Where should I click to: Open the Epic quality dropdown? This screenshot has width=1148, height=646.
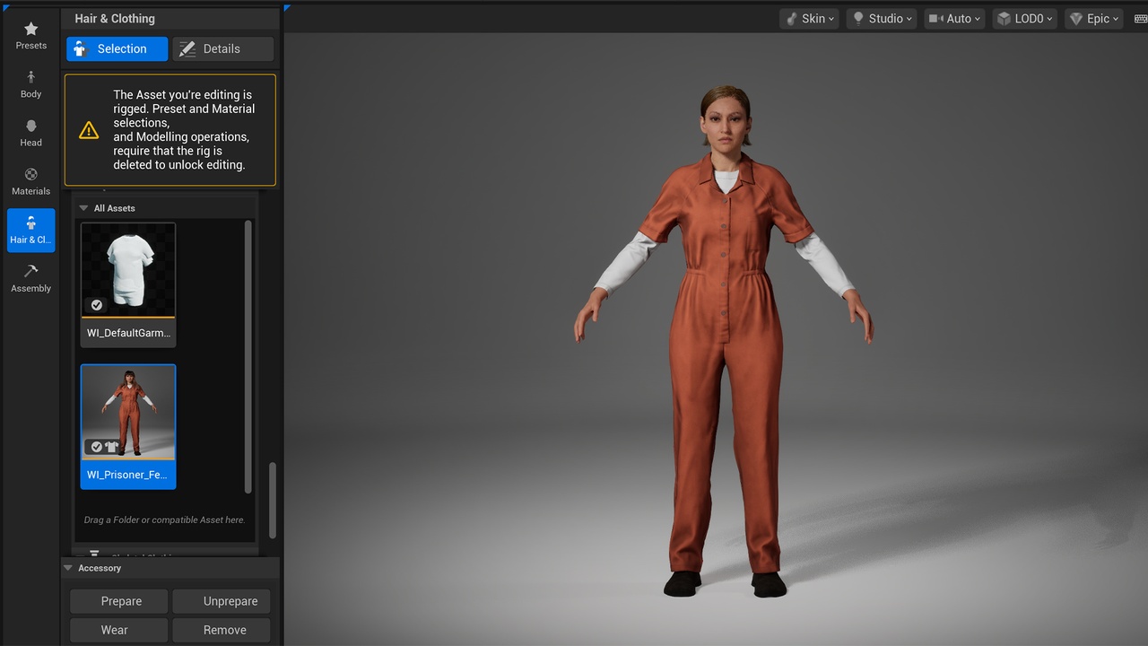(x=1094, y=19)
